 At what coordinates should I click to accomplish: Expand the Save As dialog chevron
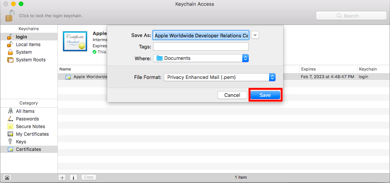[255, 35]
